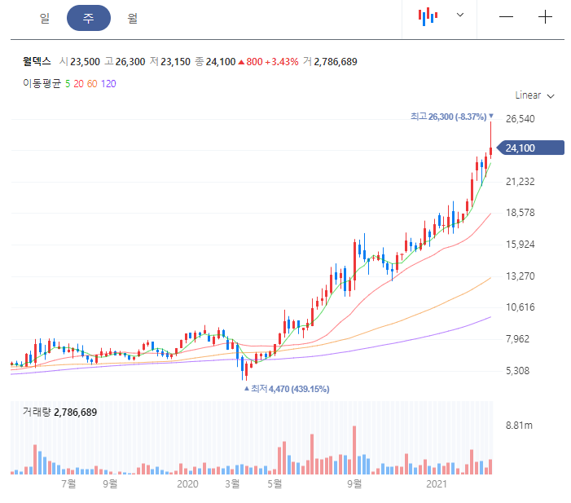This screenshot has width=571, height=503.
Task: Expand the chevron next to Linear
Action: pos(551,96)
